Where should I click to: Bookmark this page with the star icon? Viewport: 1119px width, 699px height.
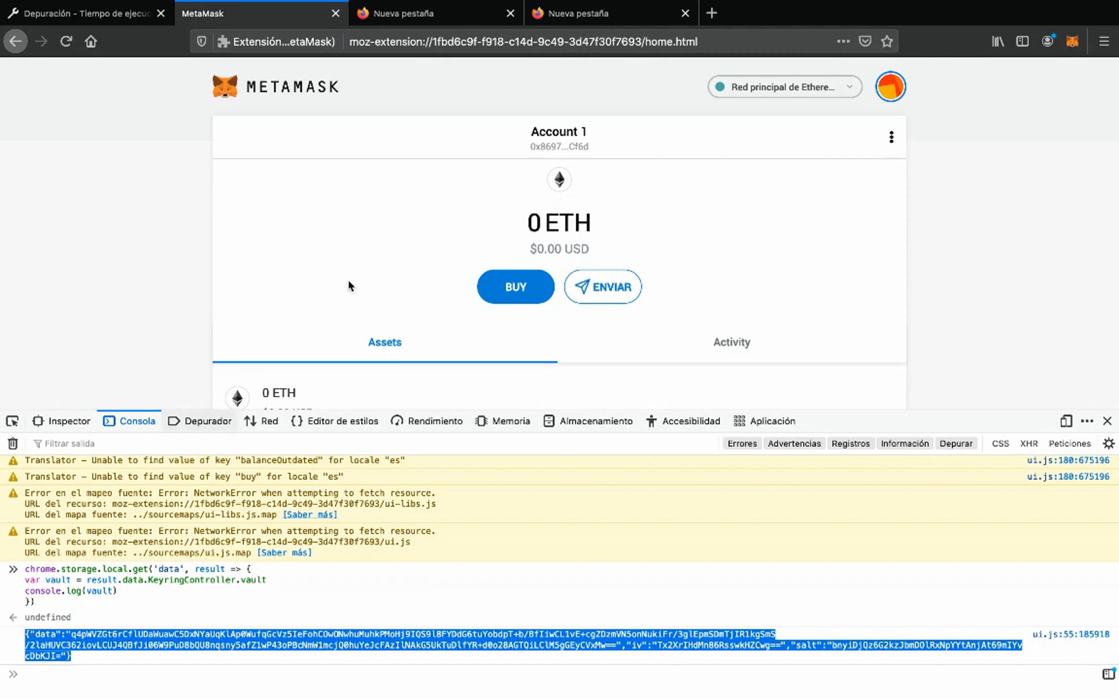tap(887, 41)
